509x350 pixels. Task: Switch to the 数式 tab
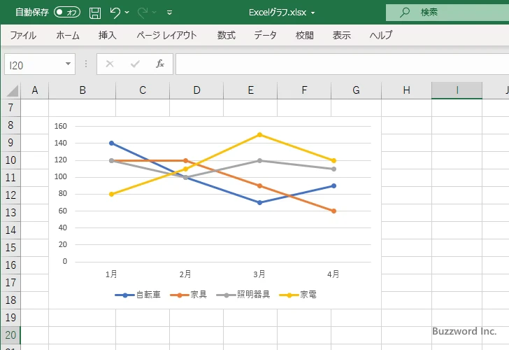click(227, 35)
